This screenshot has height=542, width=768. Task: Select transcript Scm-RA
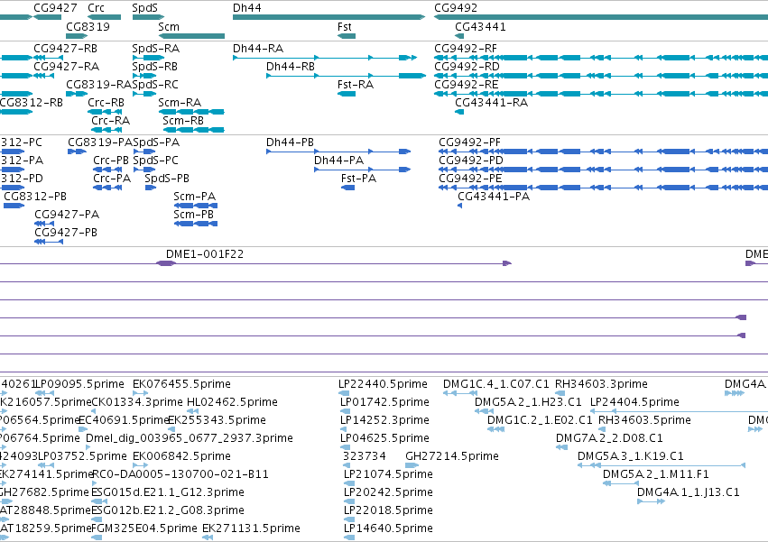click(191, 112)
